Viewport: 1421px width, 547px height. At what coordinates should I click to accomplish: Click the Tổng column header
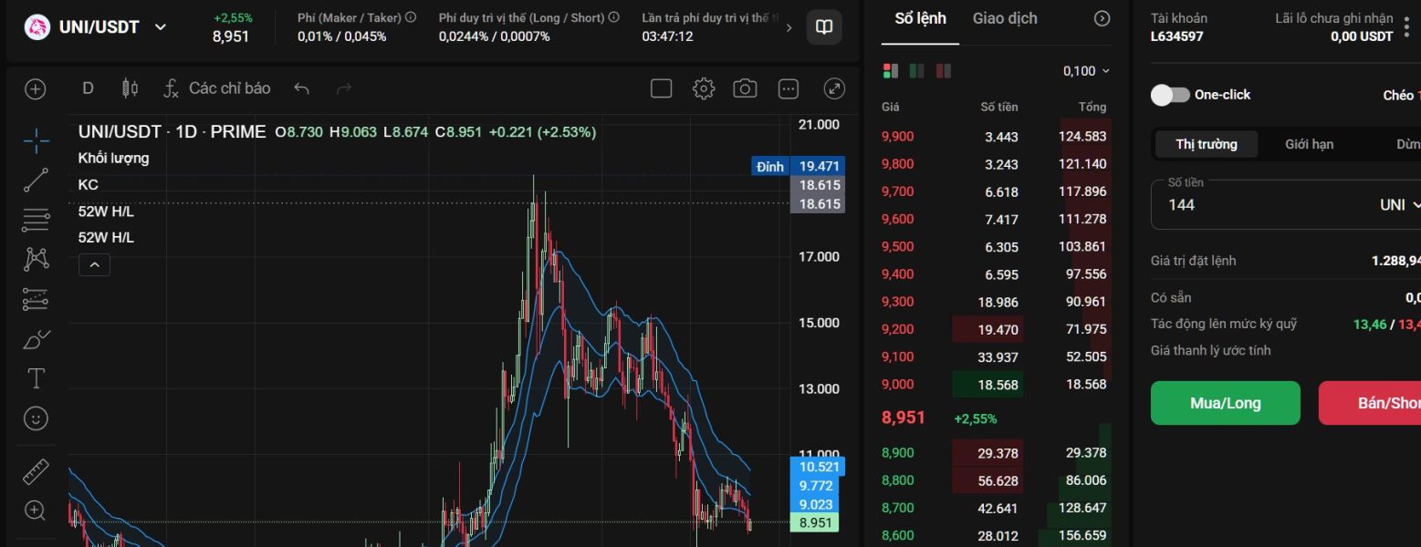(1092, 107)
